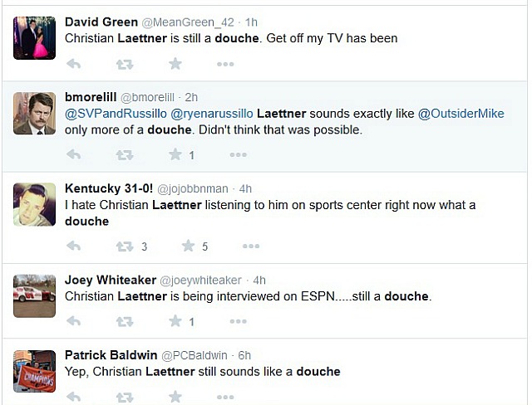Open more options on David Green's tweet
This screenshot has width=532, height=405.
[x=225, y=64]
